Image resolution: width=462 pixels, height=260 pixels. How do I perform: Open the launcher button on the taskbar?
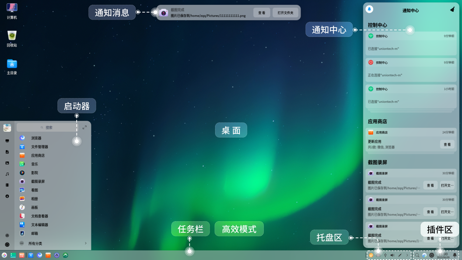click(x=4, y=255)
